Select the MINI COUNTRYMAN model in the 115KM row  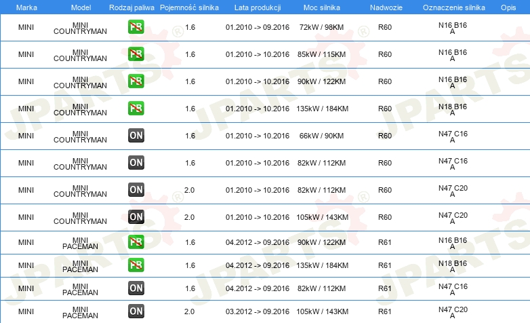pos(80,55)
